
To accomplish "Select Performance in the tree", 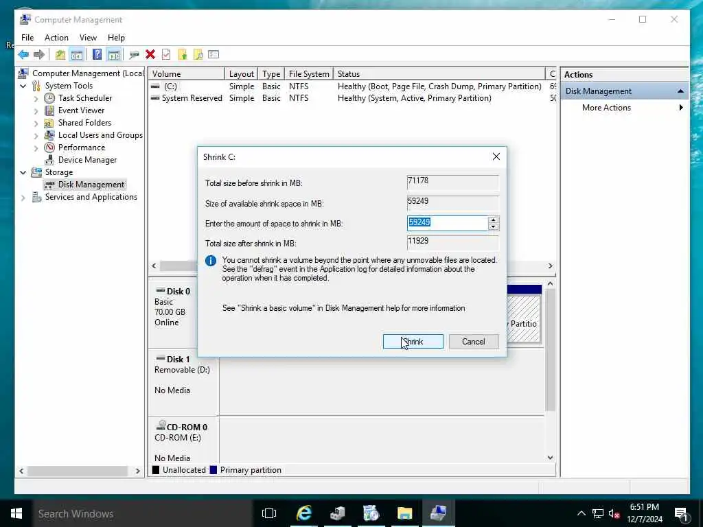I will coord(81,147).
